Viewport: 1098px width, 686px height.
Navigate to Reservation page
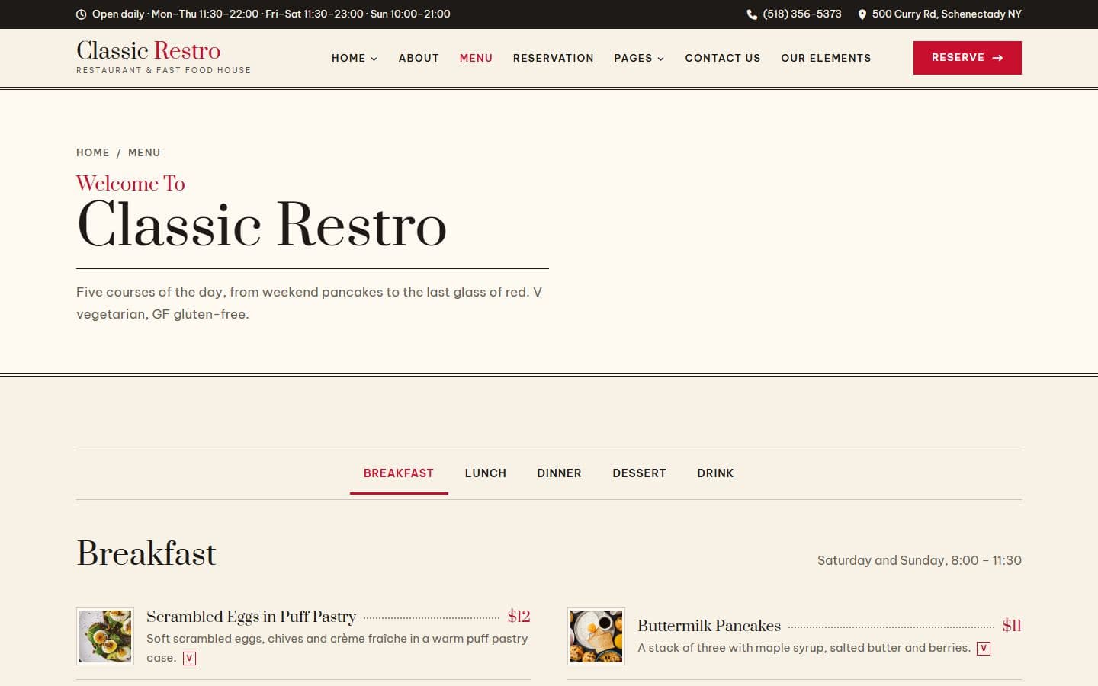tap(554, 58)
